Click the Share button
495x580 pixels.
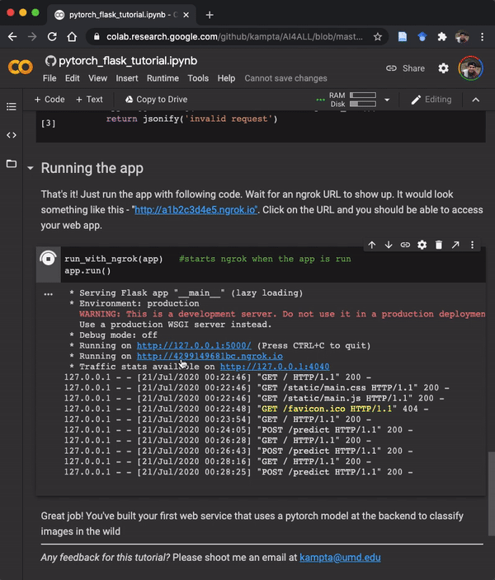coord(405,68)
